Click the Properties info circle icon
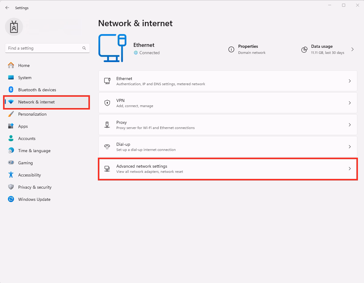The image size is (364, 283). coord(231,49)
